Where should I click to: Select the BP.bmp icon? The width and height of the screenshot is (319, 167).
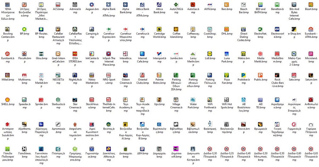click(x=24, y=29)
